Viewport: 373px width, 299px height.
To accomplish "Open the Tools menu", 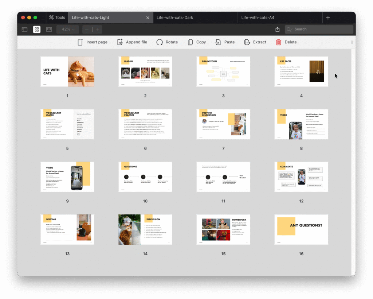I will pyautogui.click(x=57, y=18).
